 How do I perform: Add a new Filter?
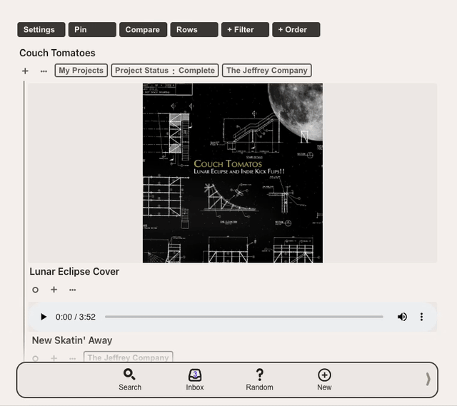pos(245,30)
